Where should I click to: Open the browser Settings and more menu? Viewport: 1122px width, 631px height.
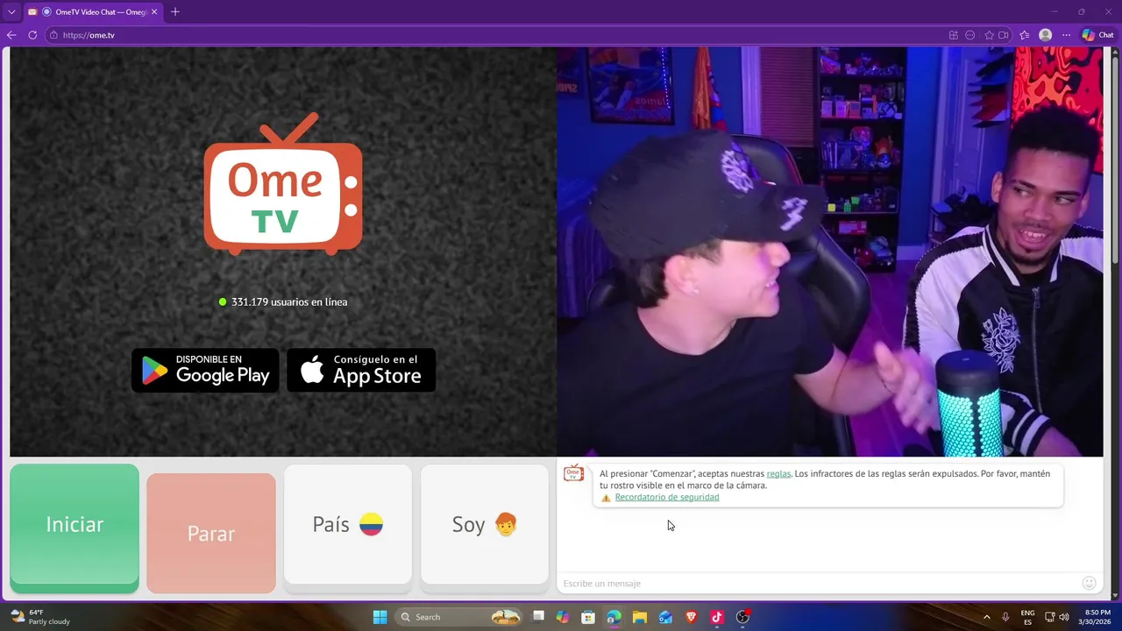[x=1066, y=35]
